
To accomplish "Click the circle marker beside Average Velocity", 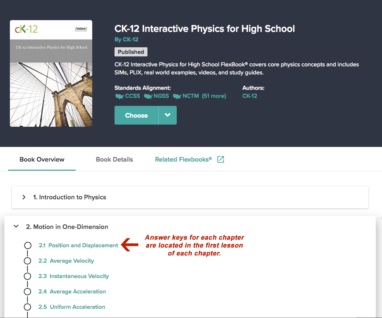I will [x=27, y=261].
